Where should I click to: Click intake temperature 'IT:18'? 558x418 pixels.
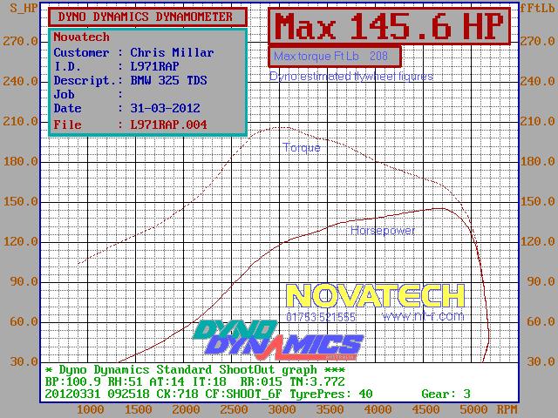208,382
